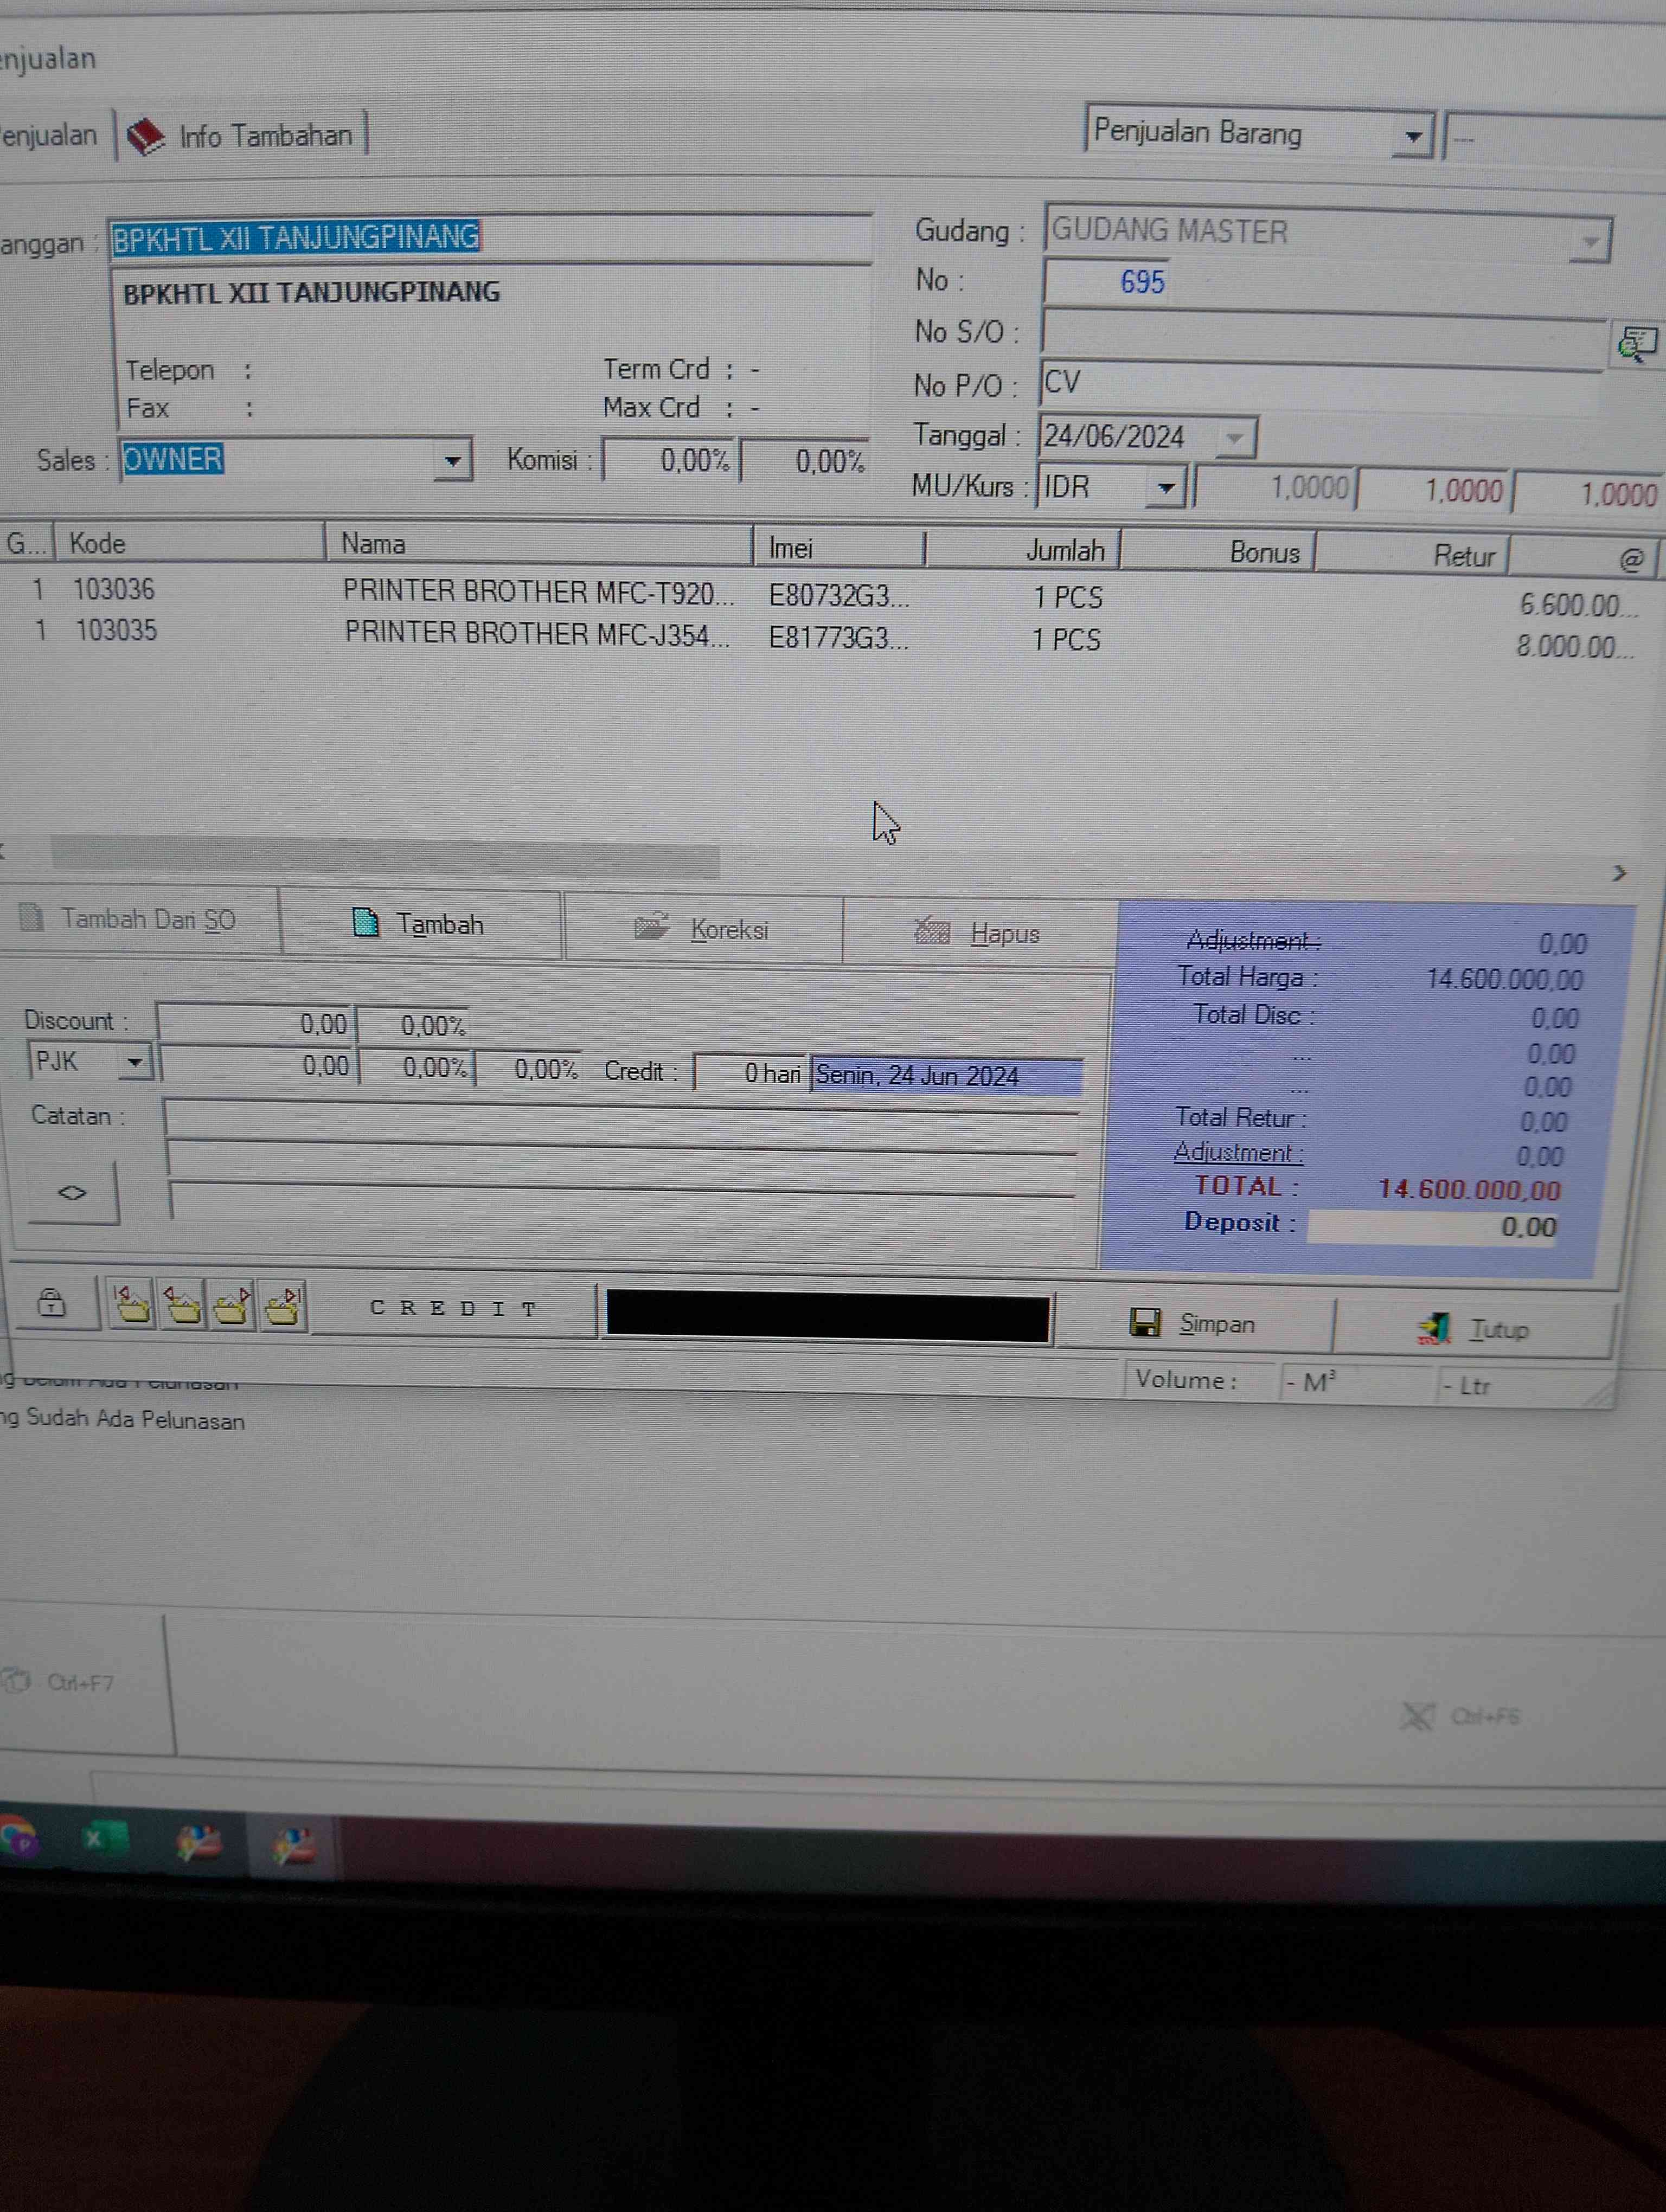Viewport: 1666px width, 2212px height.
Task: Click the padlock lock icon button
Action: [x=51, y=1303]
